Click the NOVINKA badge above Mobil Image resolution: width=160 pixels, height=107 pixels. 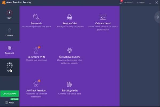pos(14,99)
